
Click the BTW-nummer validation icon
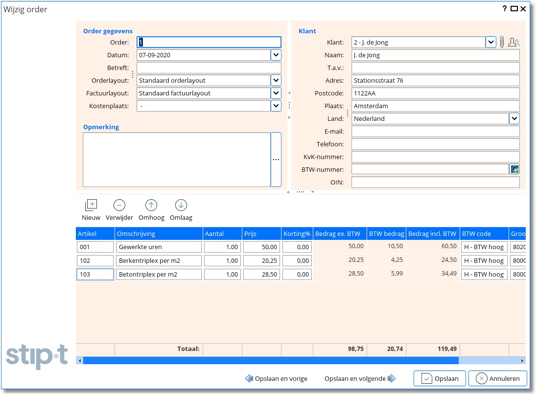coord(514,169)
